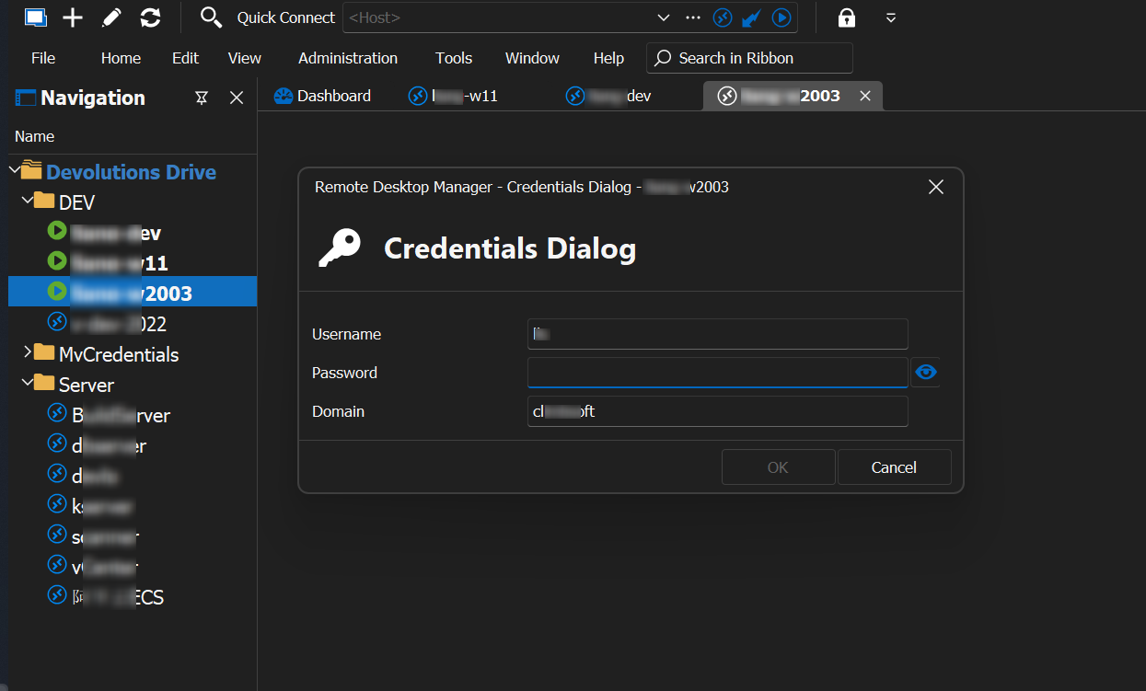Open the Help ribbon tab

point(608,58)
